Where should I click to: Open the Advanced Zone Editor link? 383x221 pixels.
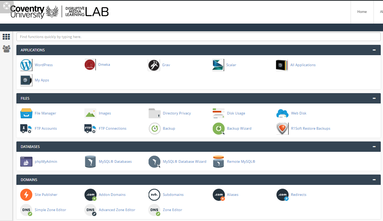coord(117,210)
